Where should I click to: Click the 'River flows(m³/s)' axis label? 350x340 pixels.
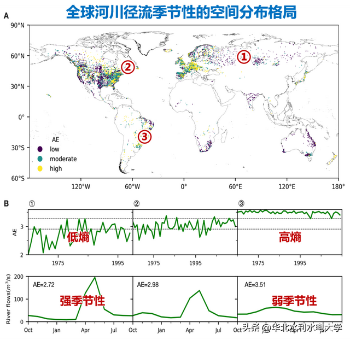tap(8, 299)
